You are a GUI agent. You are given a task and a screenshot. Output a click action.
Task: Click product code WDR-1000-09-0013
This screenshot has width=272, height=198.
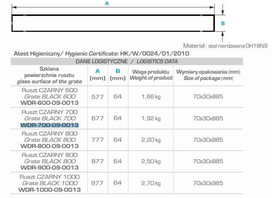click(x=50, y=189)
